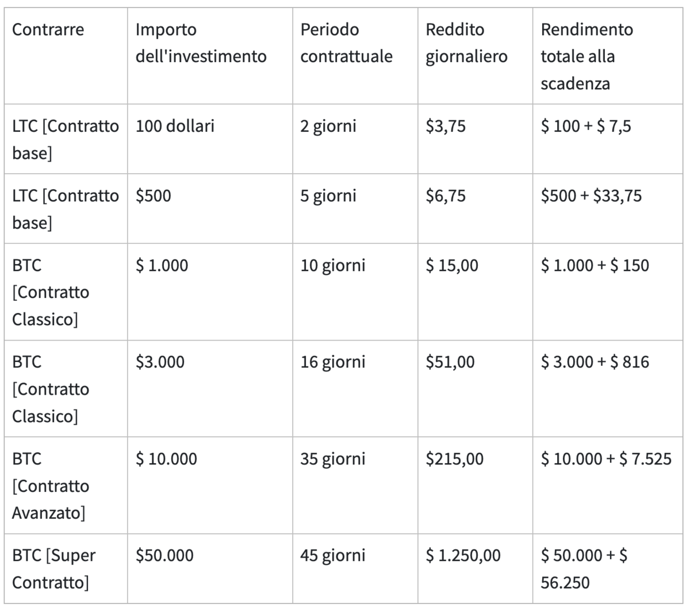Click the $ 1.000 + $ 150 return cell
Screen dimensions: 690x611
[x=595, y=265]
